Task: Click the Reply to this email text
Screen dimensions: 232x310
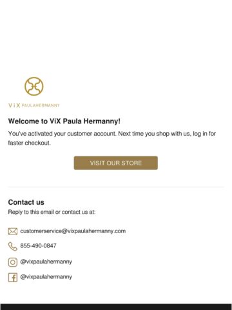Action: point(52,212)
